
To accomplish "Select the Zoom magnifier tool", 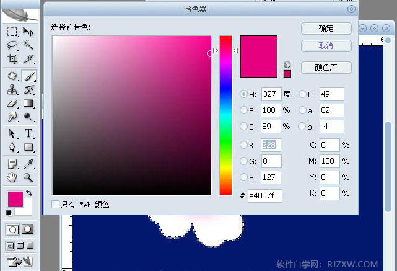I will click(x=28, y=177).
